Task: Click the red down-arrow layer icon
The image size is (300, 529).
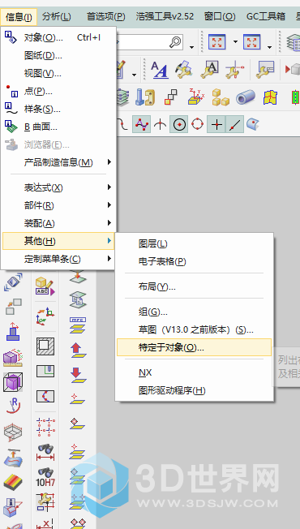Action: (78, 375)
